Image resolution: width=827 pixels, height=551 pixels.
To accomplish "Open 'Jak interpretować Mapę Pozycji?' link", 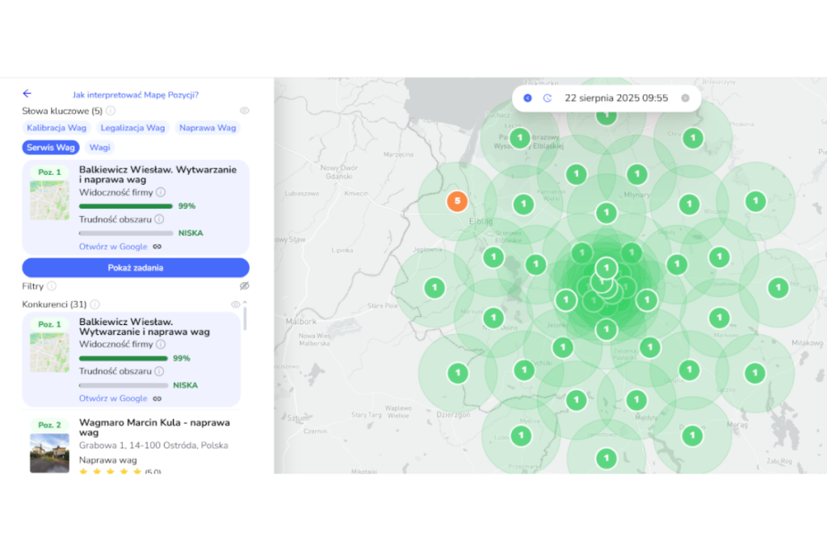I will (136, 95).
